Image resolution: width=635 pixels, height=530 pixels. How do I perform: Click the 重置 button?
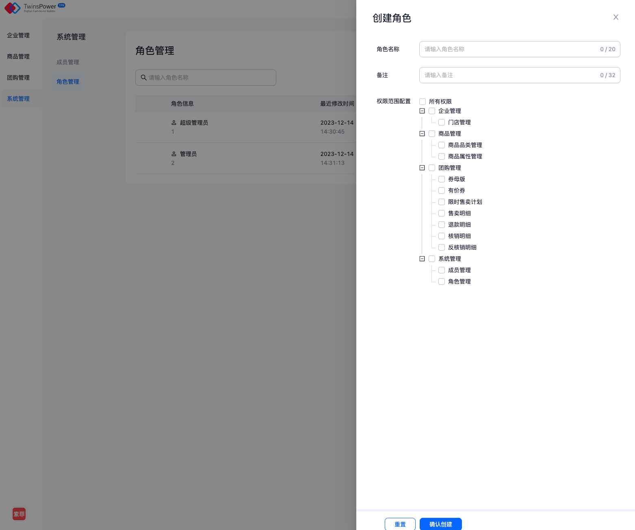click(x=400, y=524)
